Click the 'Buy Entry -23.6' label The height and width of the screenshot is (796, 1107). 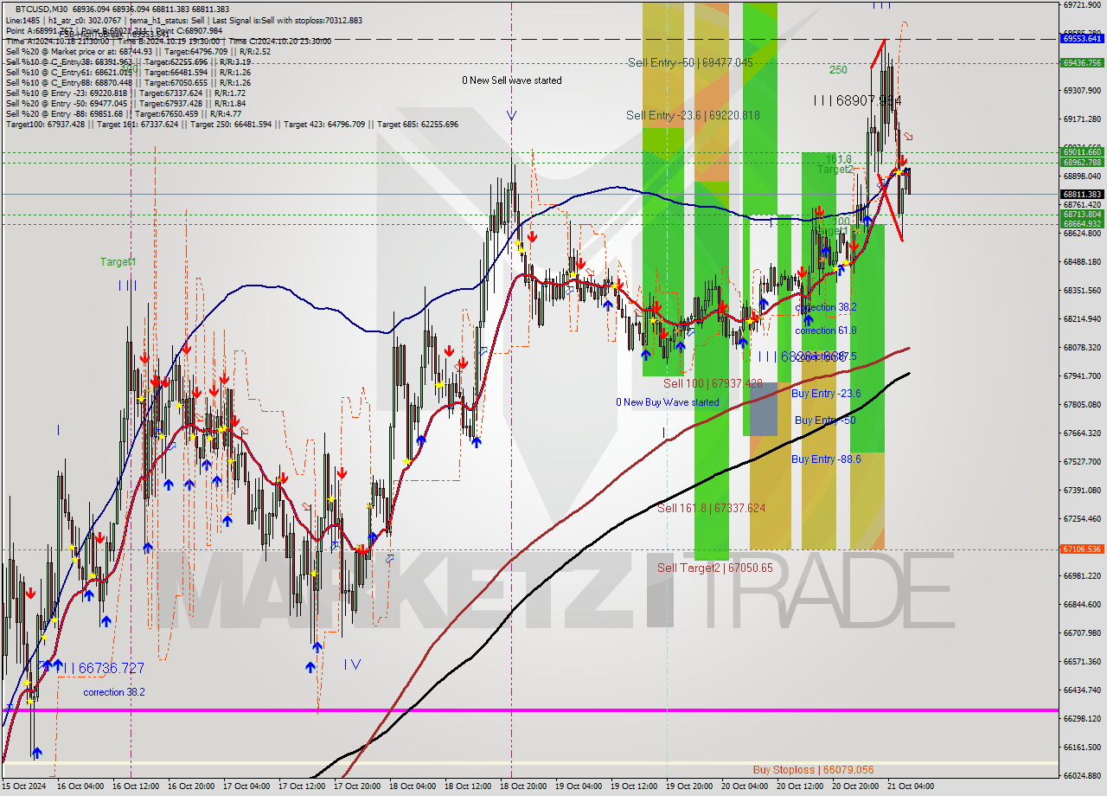[x=826, y=393]
